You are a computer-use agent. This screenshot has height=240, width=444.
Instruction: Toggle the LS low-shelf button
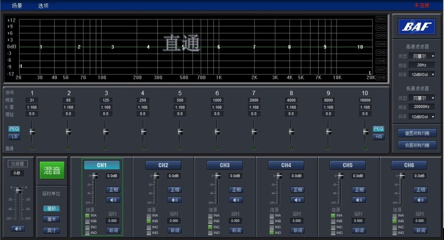(14, 137)
